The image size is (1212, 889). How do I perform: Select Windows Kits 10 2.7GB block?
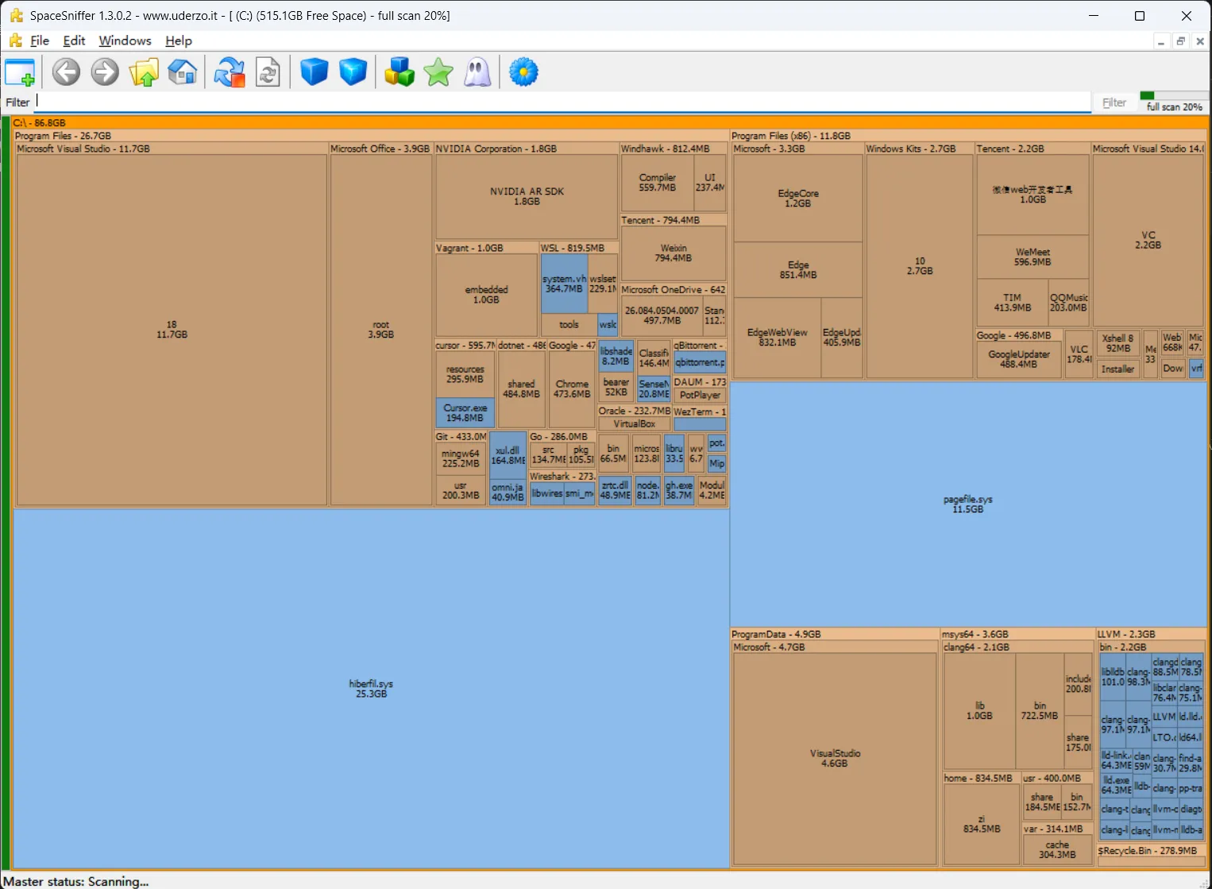click(920, 266)
